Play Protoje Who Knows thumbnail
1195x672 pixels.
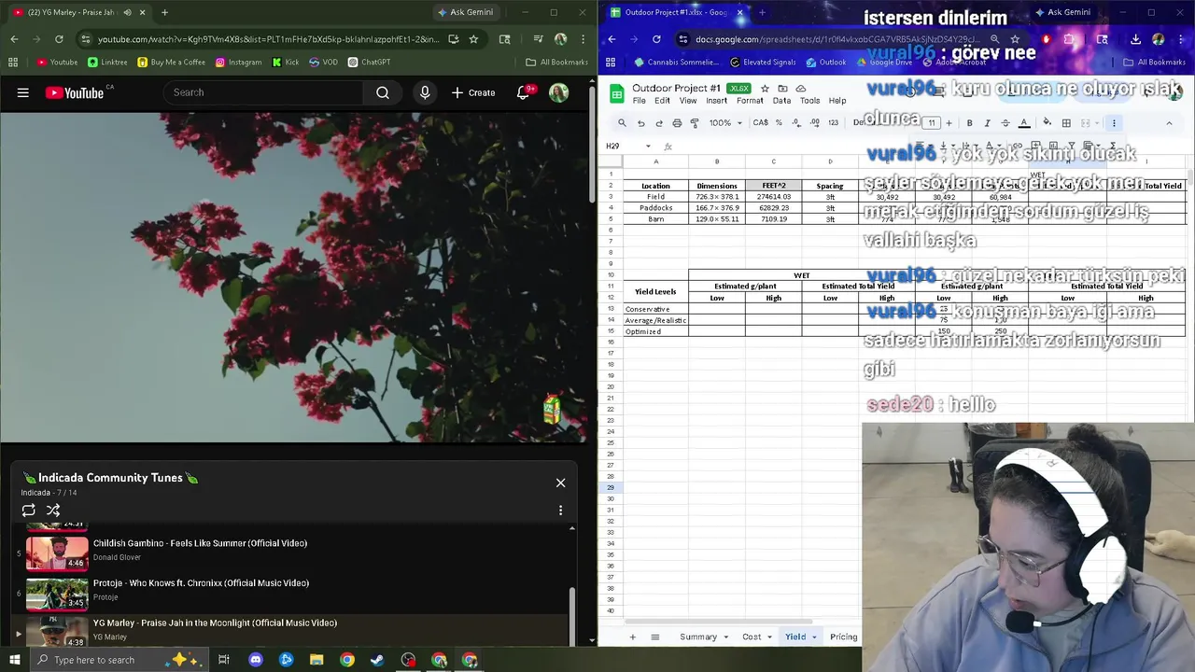(57, 594)
